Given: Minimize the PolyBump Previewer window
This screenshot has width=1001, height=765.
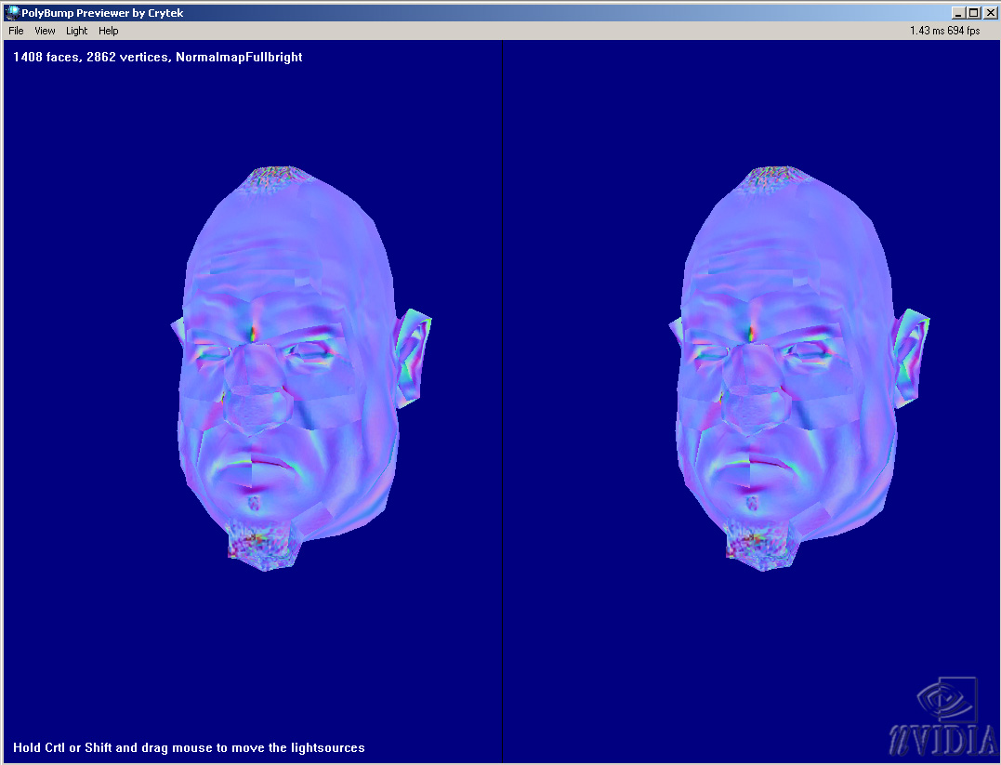Looking at the screenshot, I should tap(957, 13).
